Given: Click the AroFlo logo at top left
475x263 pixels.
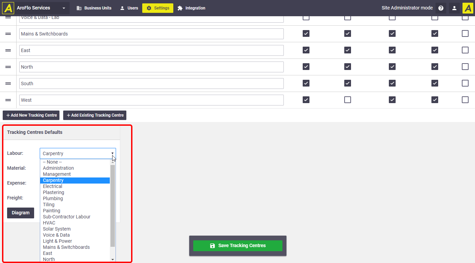Looking at the screenshot, I should (x=8, y=8).
